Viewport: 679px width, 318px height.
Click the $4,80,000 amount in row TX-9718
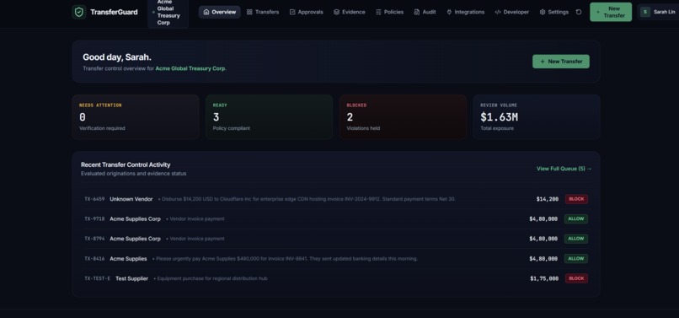[x=543, y=219]
